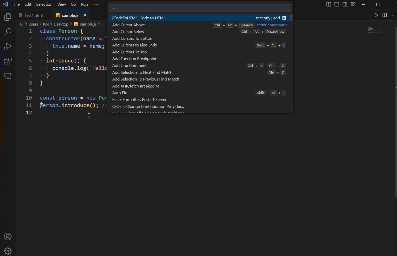The height and width of the screenshot is (256, 397).
Task: Select Add XHR/fetch Breakpoint
Action: [200, 86]
